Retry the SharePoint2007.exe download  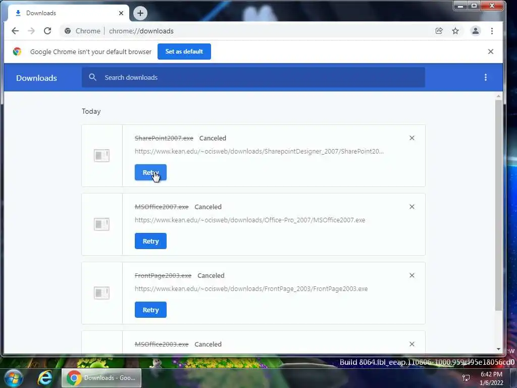(x=150, y=173)
